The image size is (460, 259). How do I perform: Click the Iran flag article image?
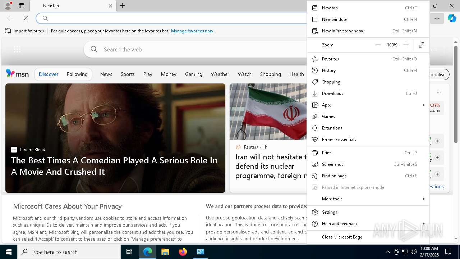(268, 112)
